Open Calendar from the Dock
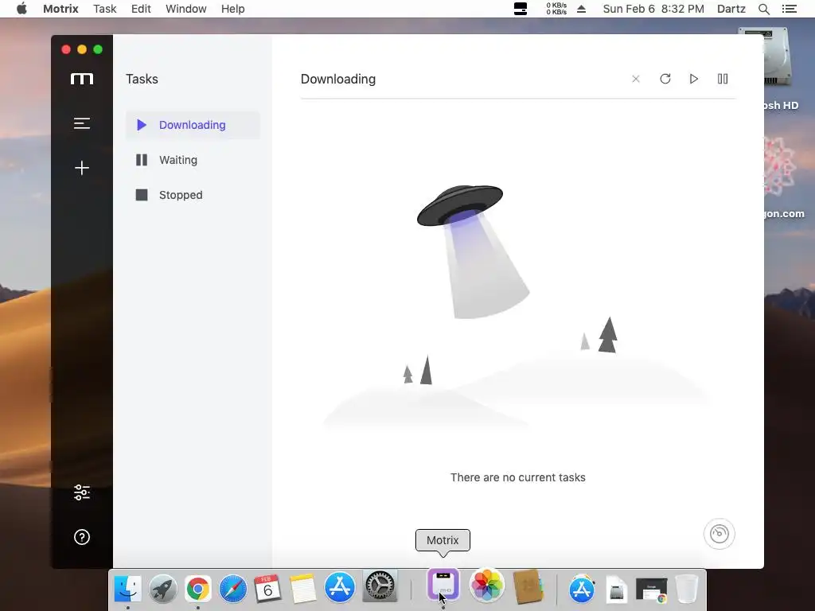Image resolution: width=815 pixels, height=611 pixels. (267, 588)
